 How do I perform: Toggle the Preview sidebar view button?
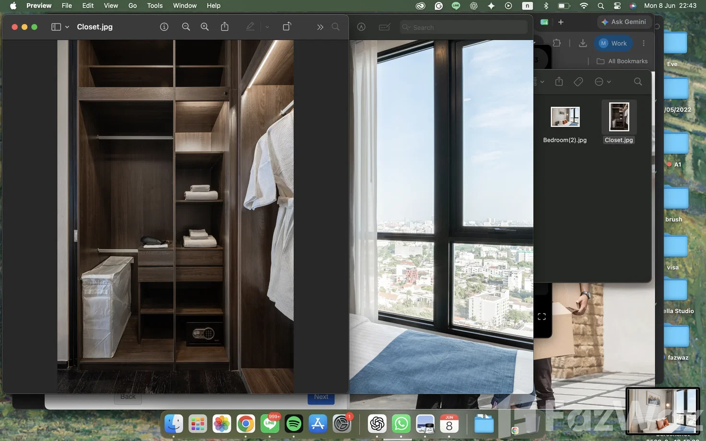pyautogui.click(x=56, y=27)
